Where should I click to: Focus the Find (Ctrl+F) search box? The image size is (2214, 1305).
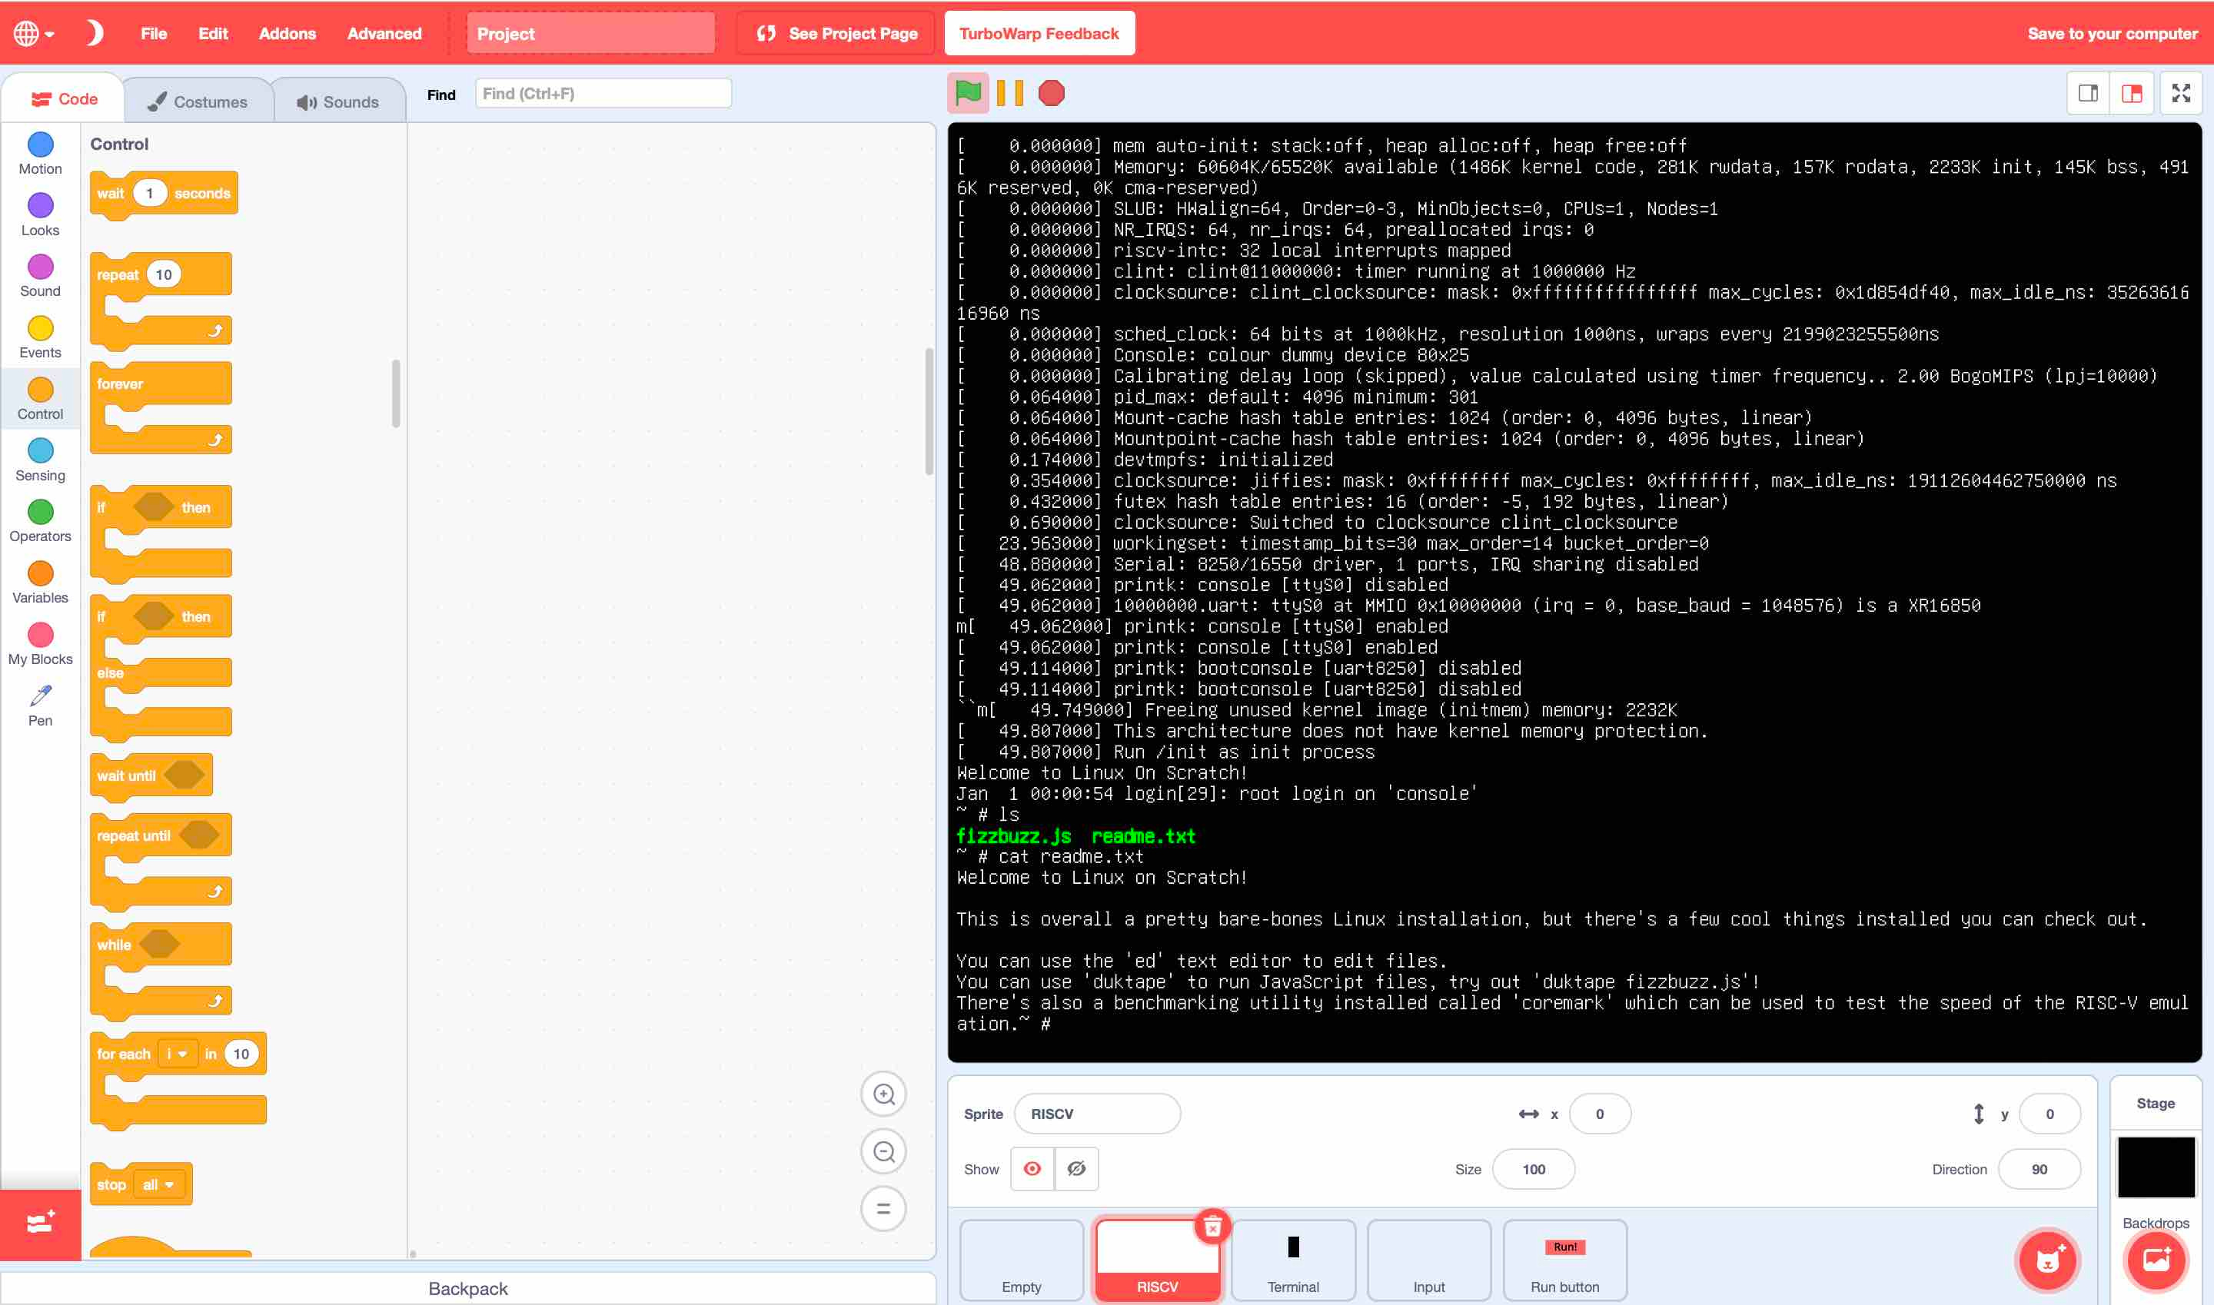[603, 93]
